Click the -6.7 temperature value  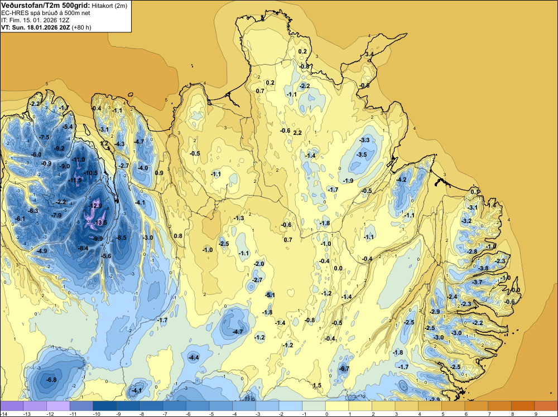344,368
